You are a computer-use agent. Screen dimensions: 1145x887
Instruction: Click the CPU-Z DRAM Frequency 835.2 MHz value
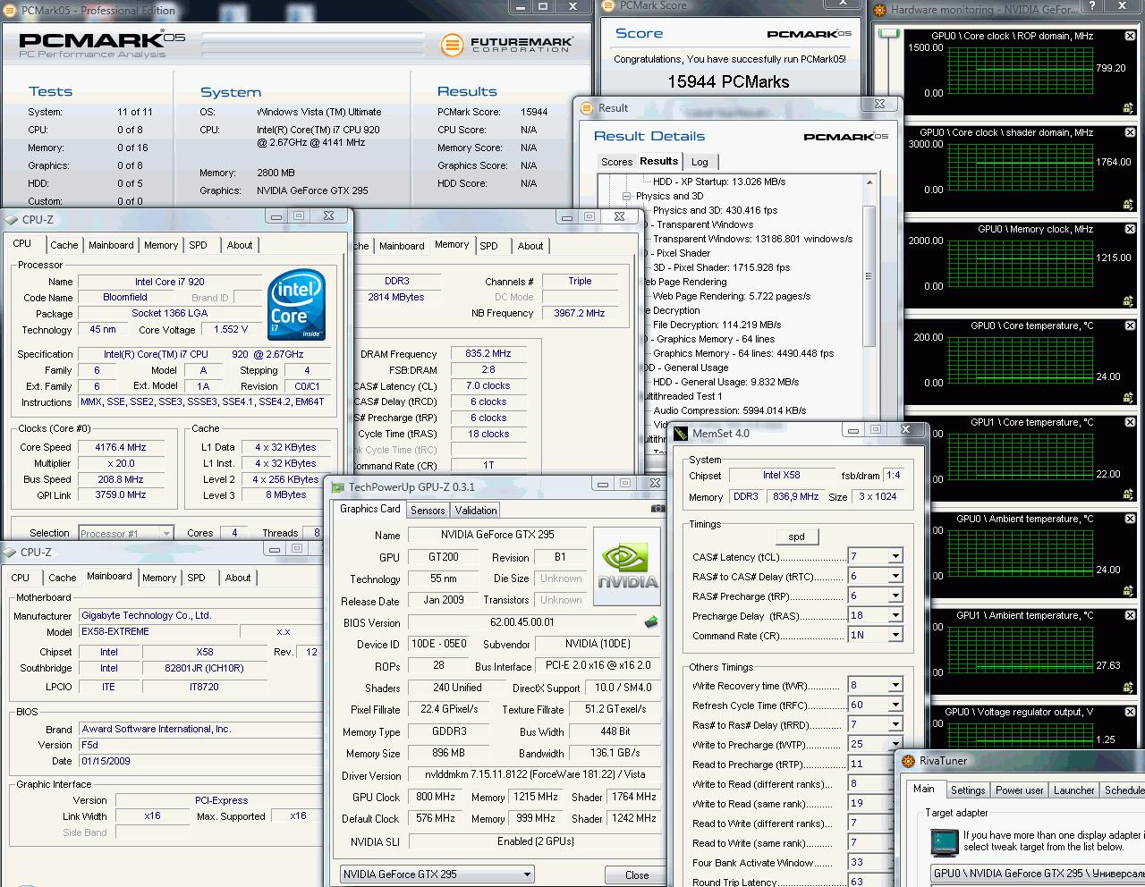(x=488, y=353)
